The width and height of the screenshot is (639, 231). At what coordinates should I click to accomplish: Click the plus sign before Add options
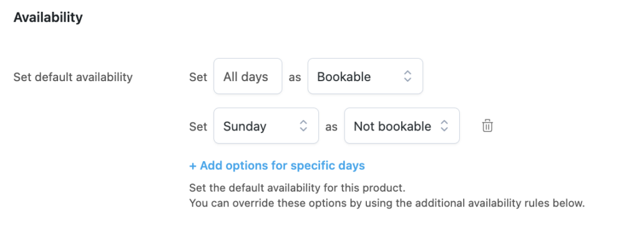coord(193,166)
